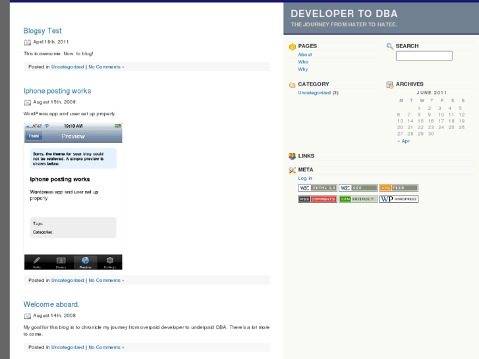
Task: Open the Blogsy Test post title
Action: (x=42, y=31)
